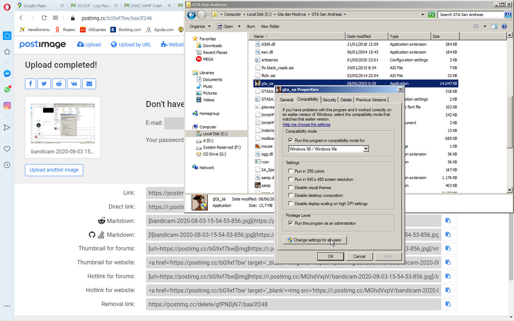Switch to the Previous Versions tab
Image resolution: width=514 pixels, height=321 pixels.
[x=371, y=100]
